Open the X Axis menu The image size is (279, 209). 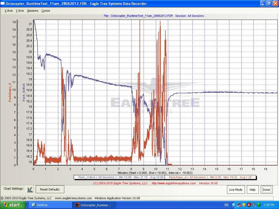coord(9,11)
